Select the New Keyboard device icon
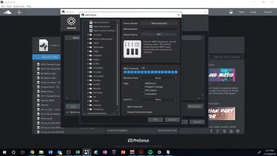277x156 pixels. (91, 22)
